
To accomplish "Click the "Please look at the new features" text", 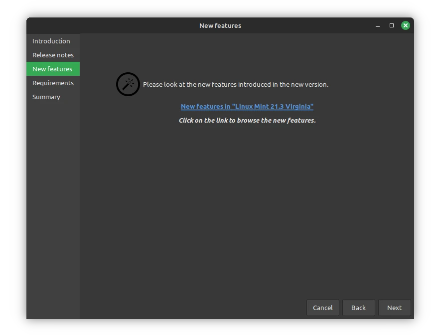I will 236,84.
